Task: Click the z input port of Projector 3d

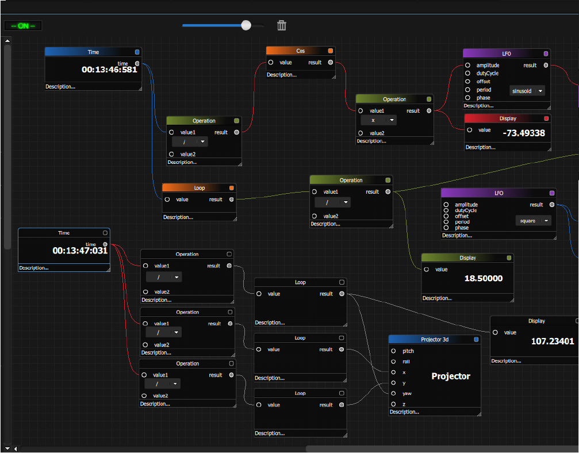Action: click(393, 404)
